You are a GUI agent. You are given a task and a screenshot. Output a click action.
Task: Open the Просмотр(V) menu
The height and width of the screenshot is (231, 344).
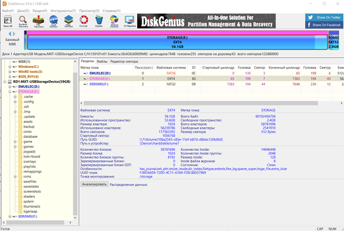[89, 11]
